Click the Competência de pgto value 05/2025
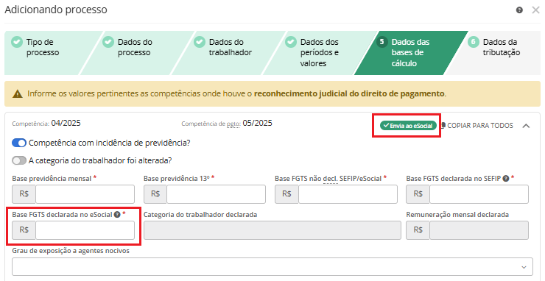Screen dimensions: 545x281 pos(257,123)
